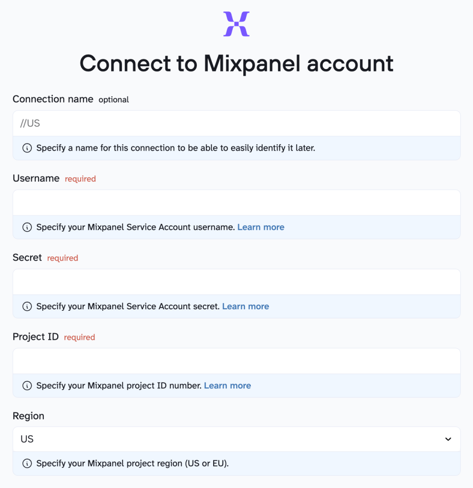The image size is (473, 488).
Task: Click the info icon for the Secret field
Action: coord(27,306)
